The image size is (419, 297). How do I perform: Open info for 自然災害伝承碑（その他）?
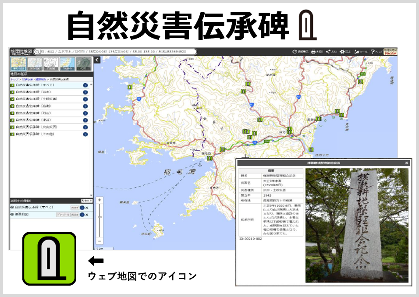(x=85, y=134)
